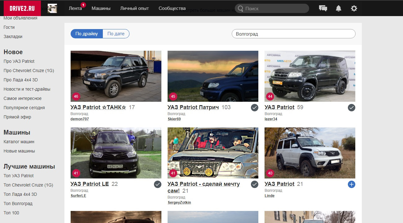
Task: Open УАЗ Patriot Патрич car title
Action: (x=193, y=107)
